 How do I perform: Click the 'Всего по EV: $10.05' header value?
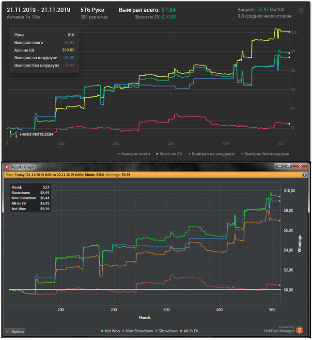pyautogui.click(x=156, y=17)
